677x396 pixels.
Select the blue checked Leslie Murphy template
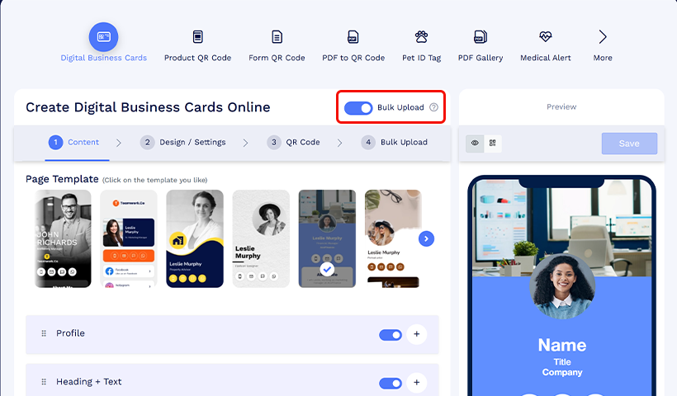point(327,238)
